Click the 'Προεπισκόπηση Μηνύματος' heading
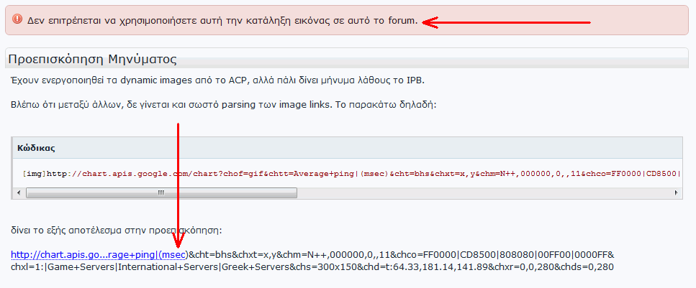696x288 pixels. 92,59
